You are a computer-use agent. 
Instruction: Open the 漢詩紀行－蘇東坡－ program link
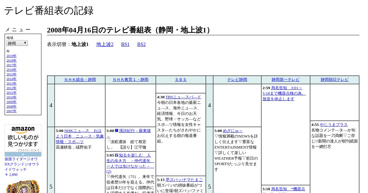pyautogui.click(x=129, y=134)
